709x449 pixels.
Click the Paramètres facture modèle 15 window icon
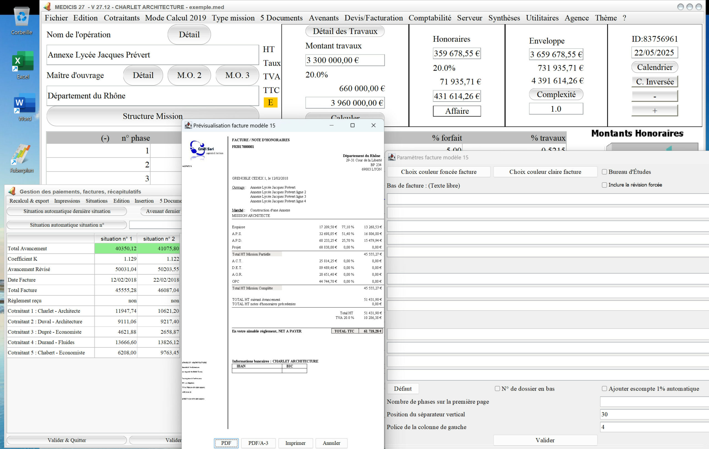(391, 157)
